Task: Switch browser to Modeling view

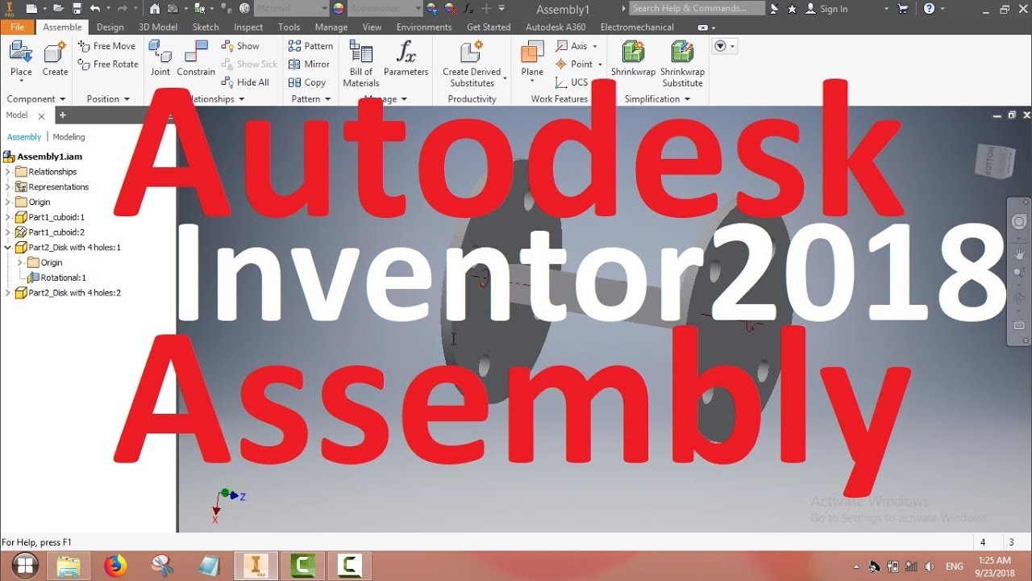Action: [69, 137]
